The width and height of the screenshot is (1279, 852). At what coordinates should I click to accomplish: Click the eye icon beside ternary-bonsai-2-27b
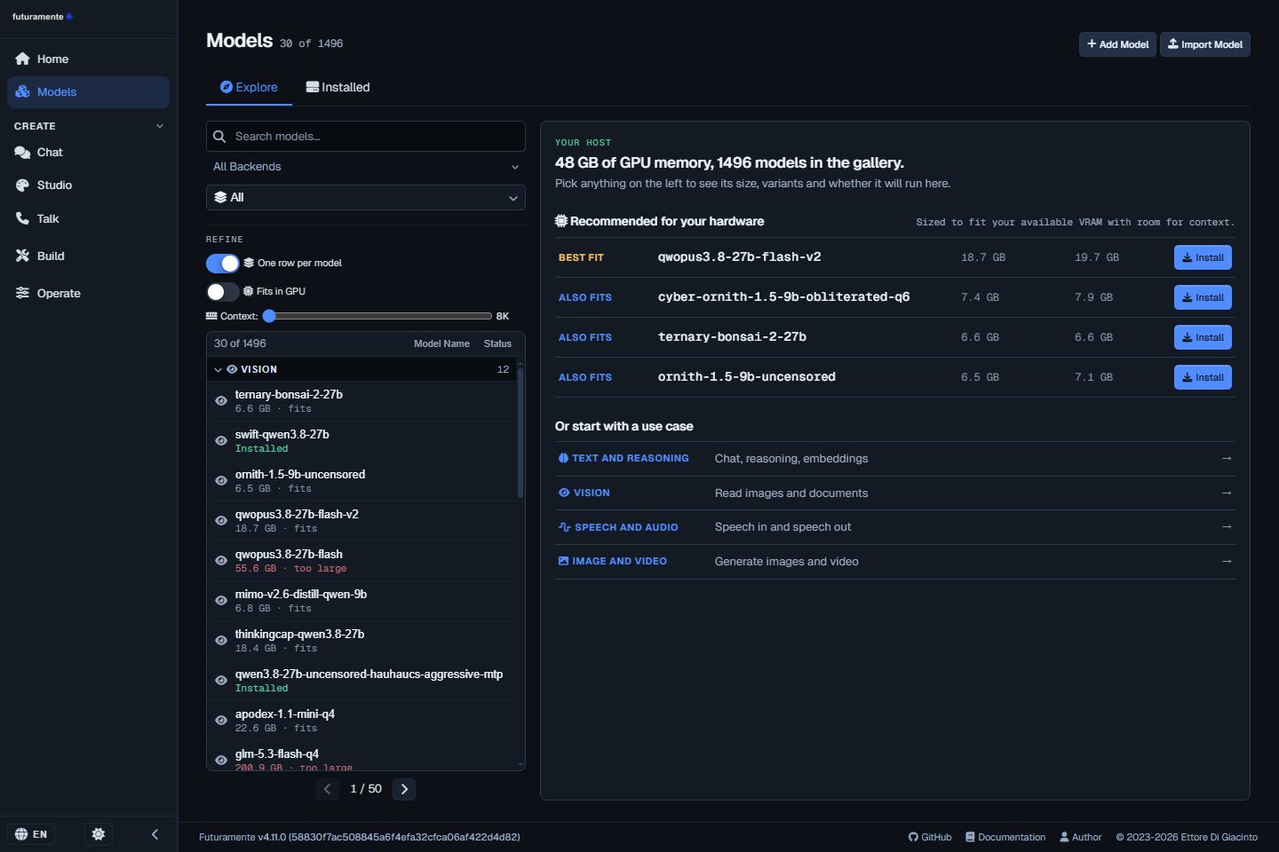click(x=221, y=401)
